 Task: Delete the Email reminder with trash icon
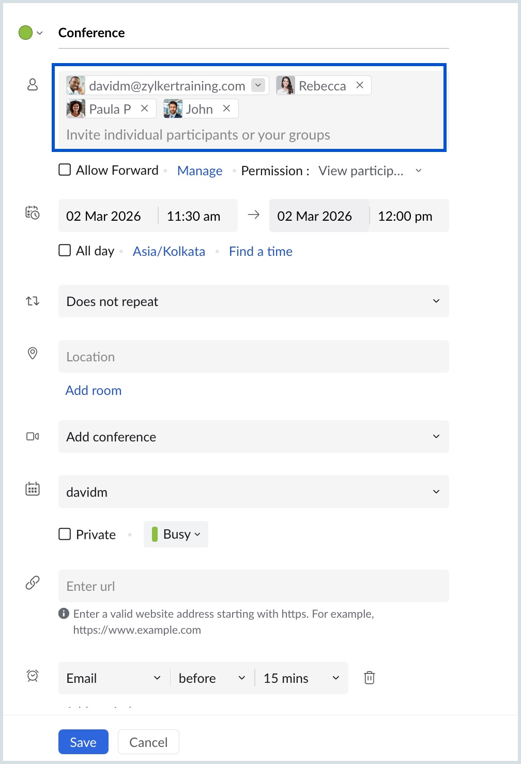pyautogui.click(x=369, y=677)
